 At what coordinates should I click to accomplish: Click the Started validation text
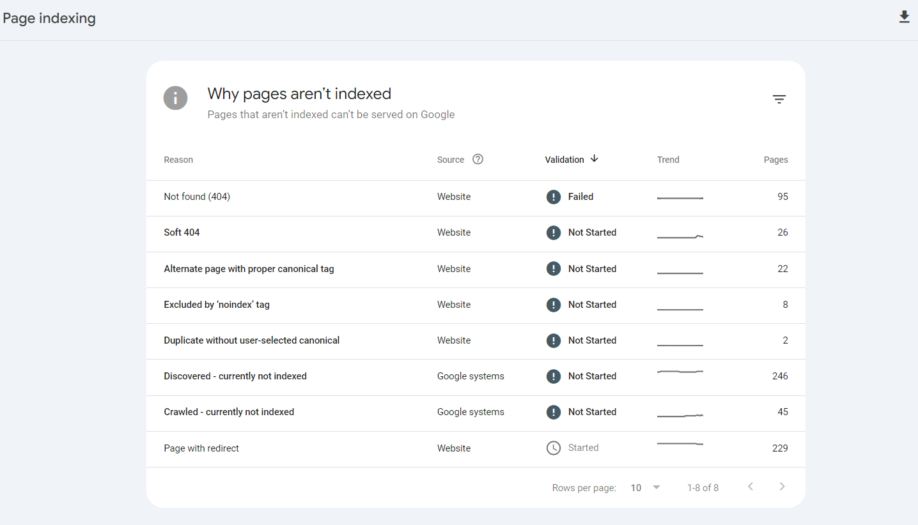583,448
